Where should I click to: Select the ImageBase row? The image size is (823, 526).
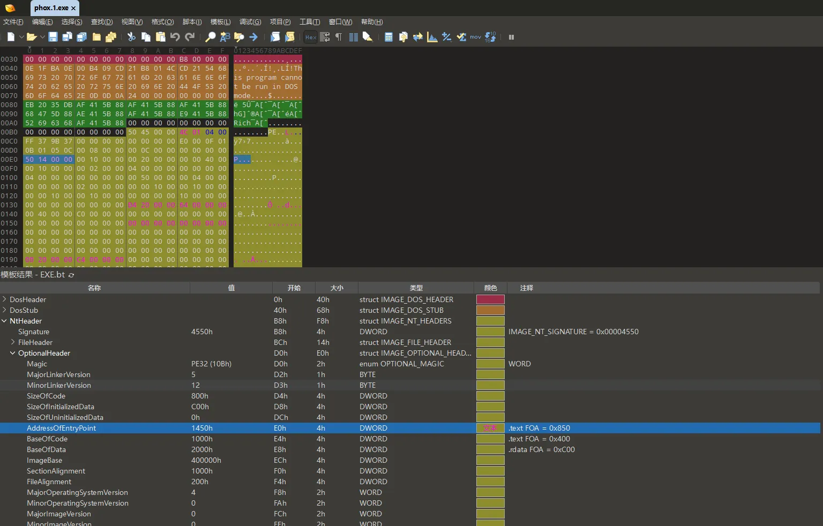point(410,460)
